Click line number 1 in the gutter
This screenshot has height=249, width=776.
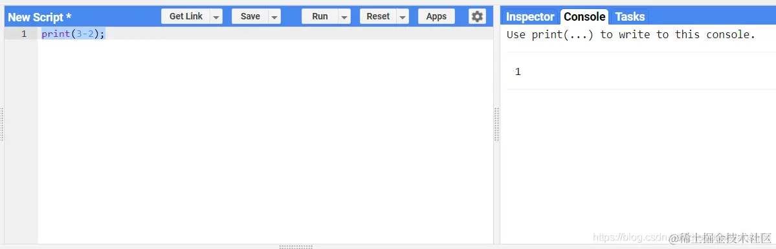coord(24,34)
